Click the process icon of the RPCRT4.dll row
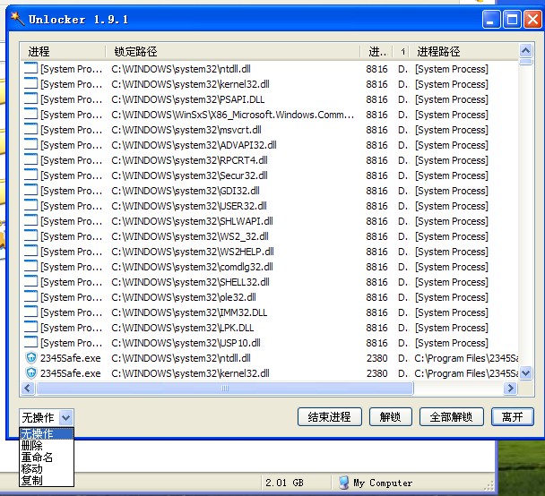 click(x=30, y=159)
